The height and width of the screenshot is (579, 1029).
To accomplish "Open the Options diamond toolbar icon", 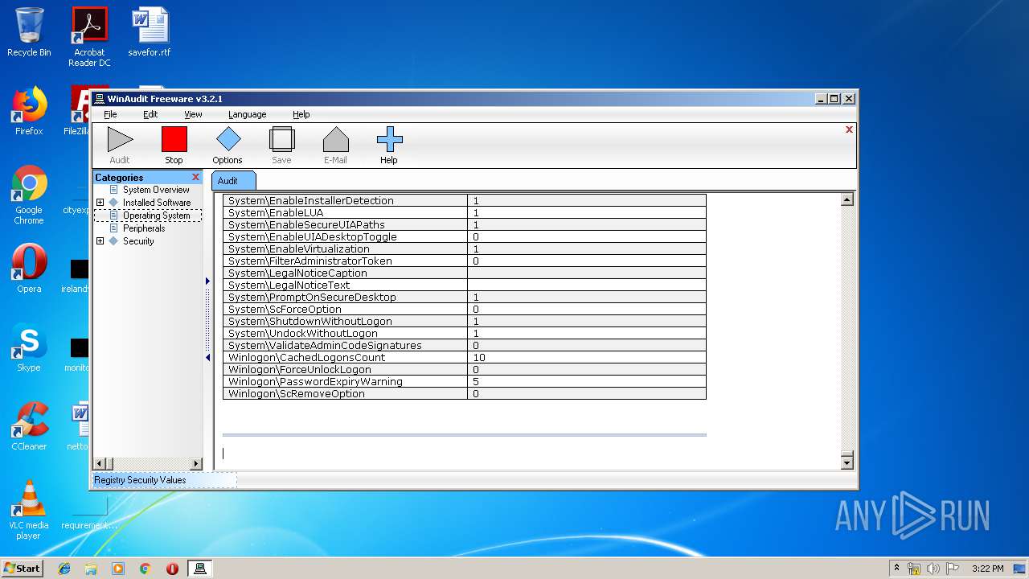I will pos(228,140).
